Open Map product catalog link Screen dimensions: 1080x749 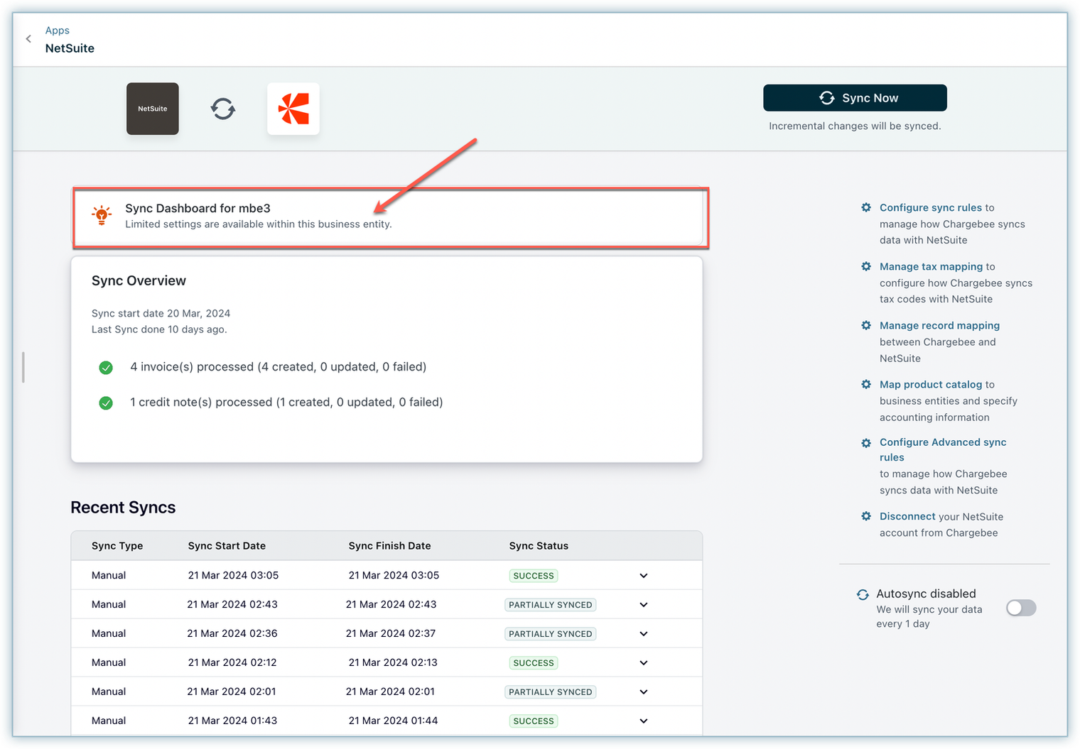coord(930,385)
